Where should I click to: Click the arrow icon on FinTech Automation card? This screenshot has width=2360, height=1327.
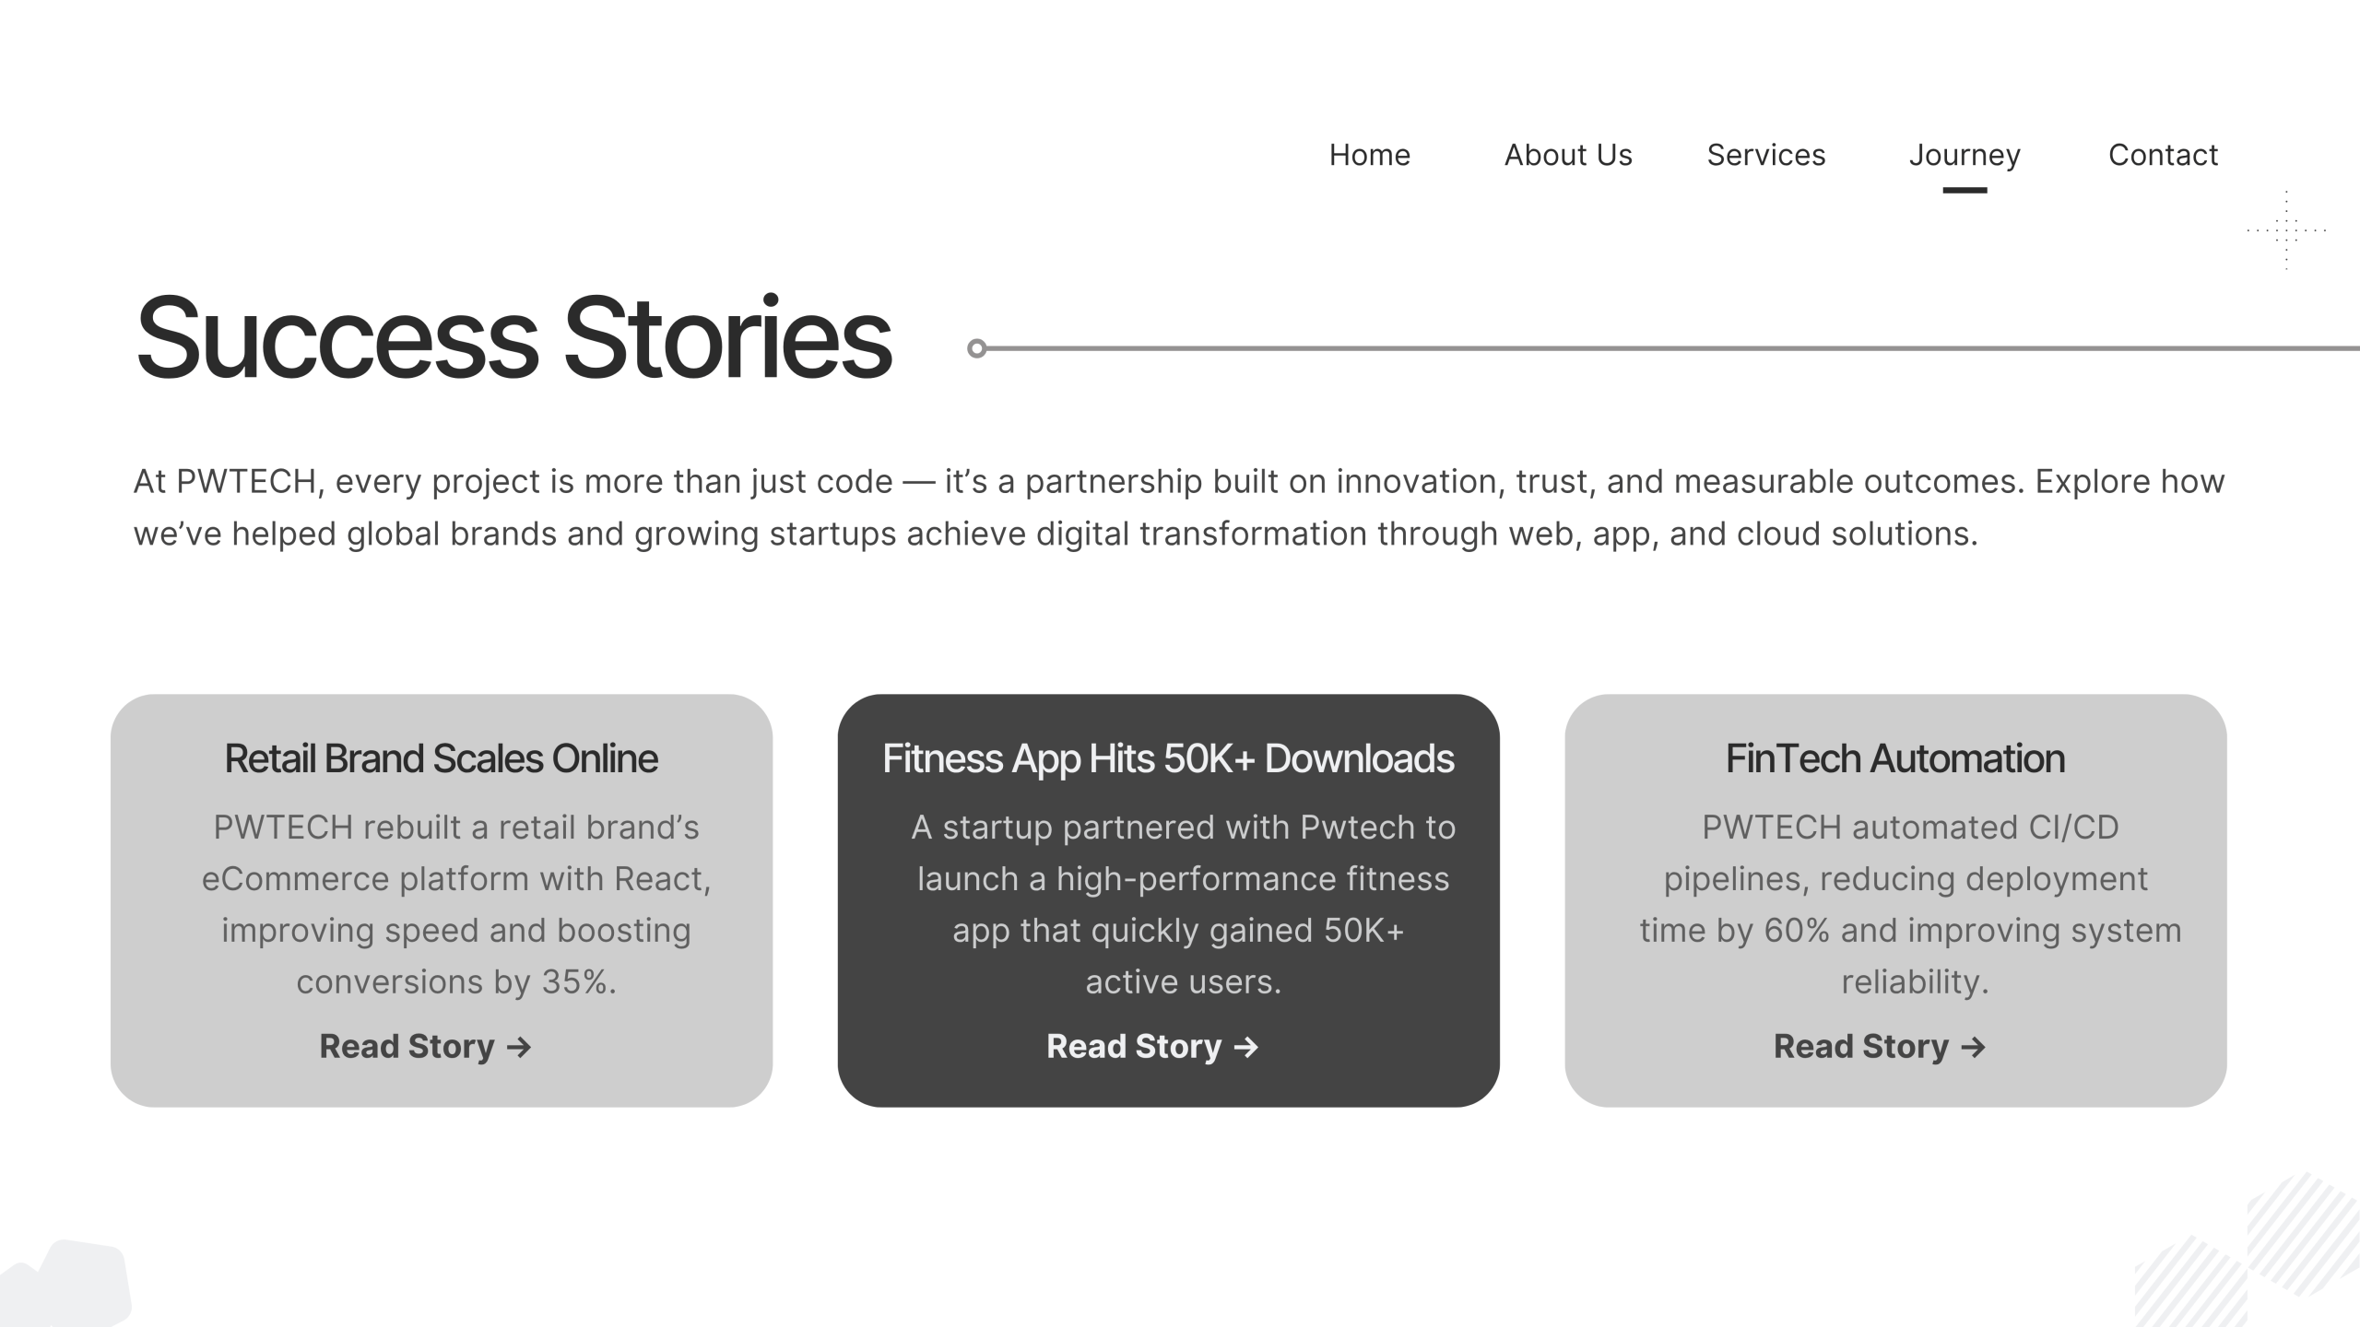click(1974, 1048)
